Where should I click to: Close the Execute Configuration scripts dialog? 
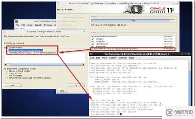point(85,32)
